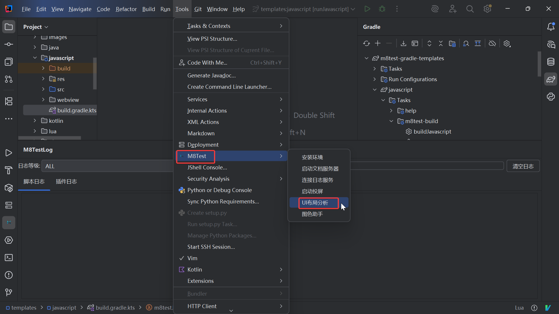Click the Gradle offline mode toggle icon
This screenshot has height=314, width=559.
pyautogui.click(x=492, y=44)
